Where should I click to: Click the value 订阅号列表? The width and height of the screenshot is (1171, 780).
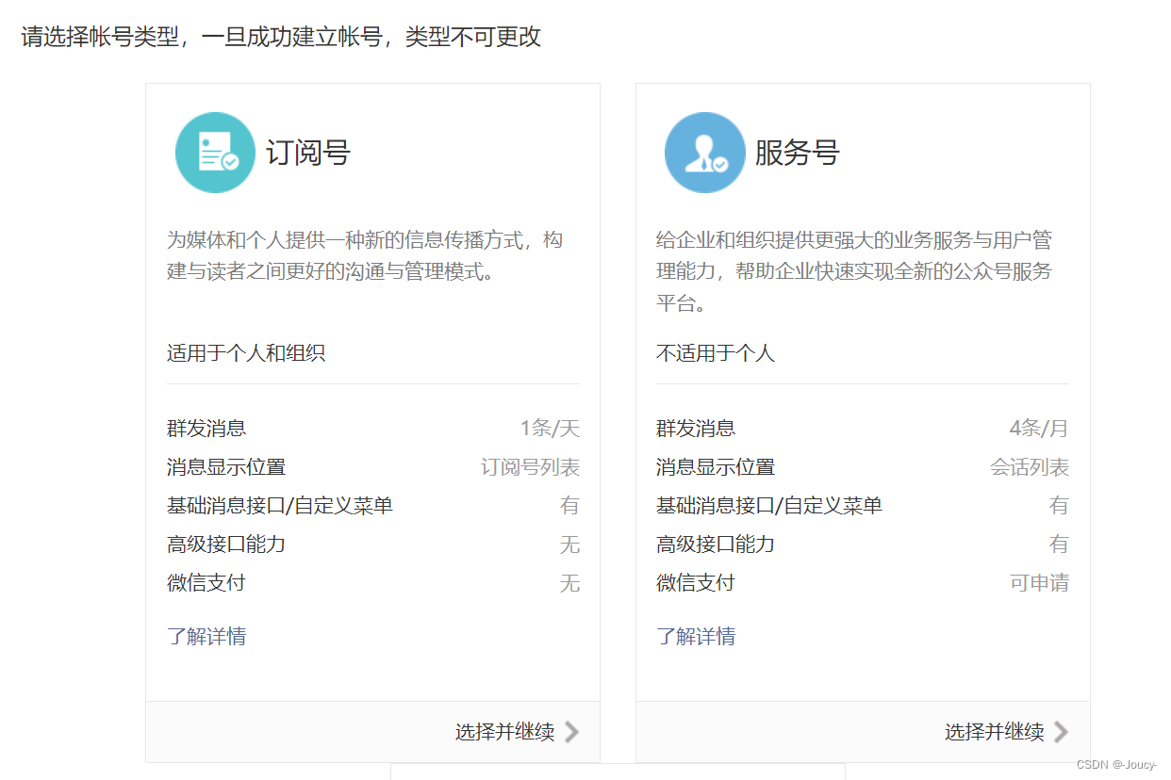(531, 467)
